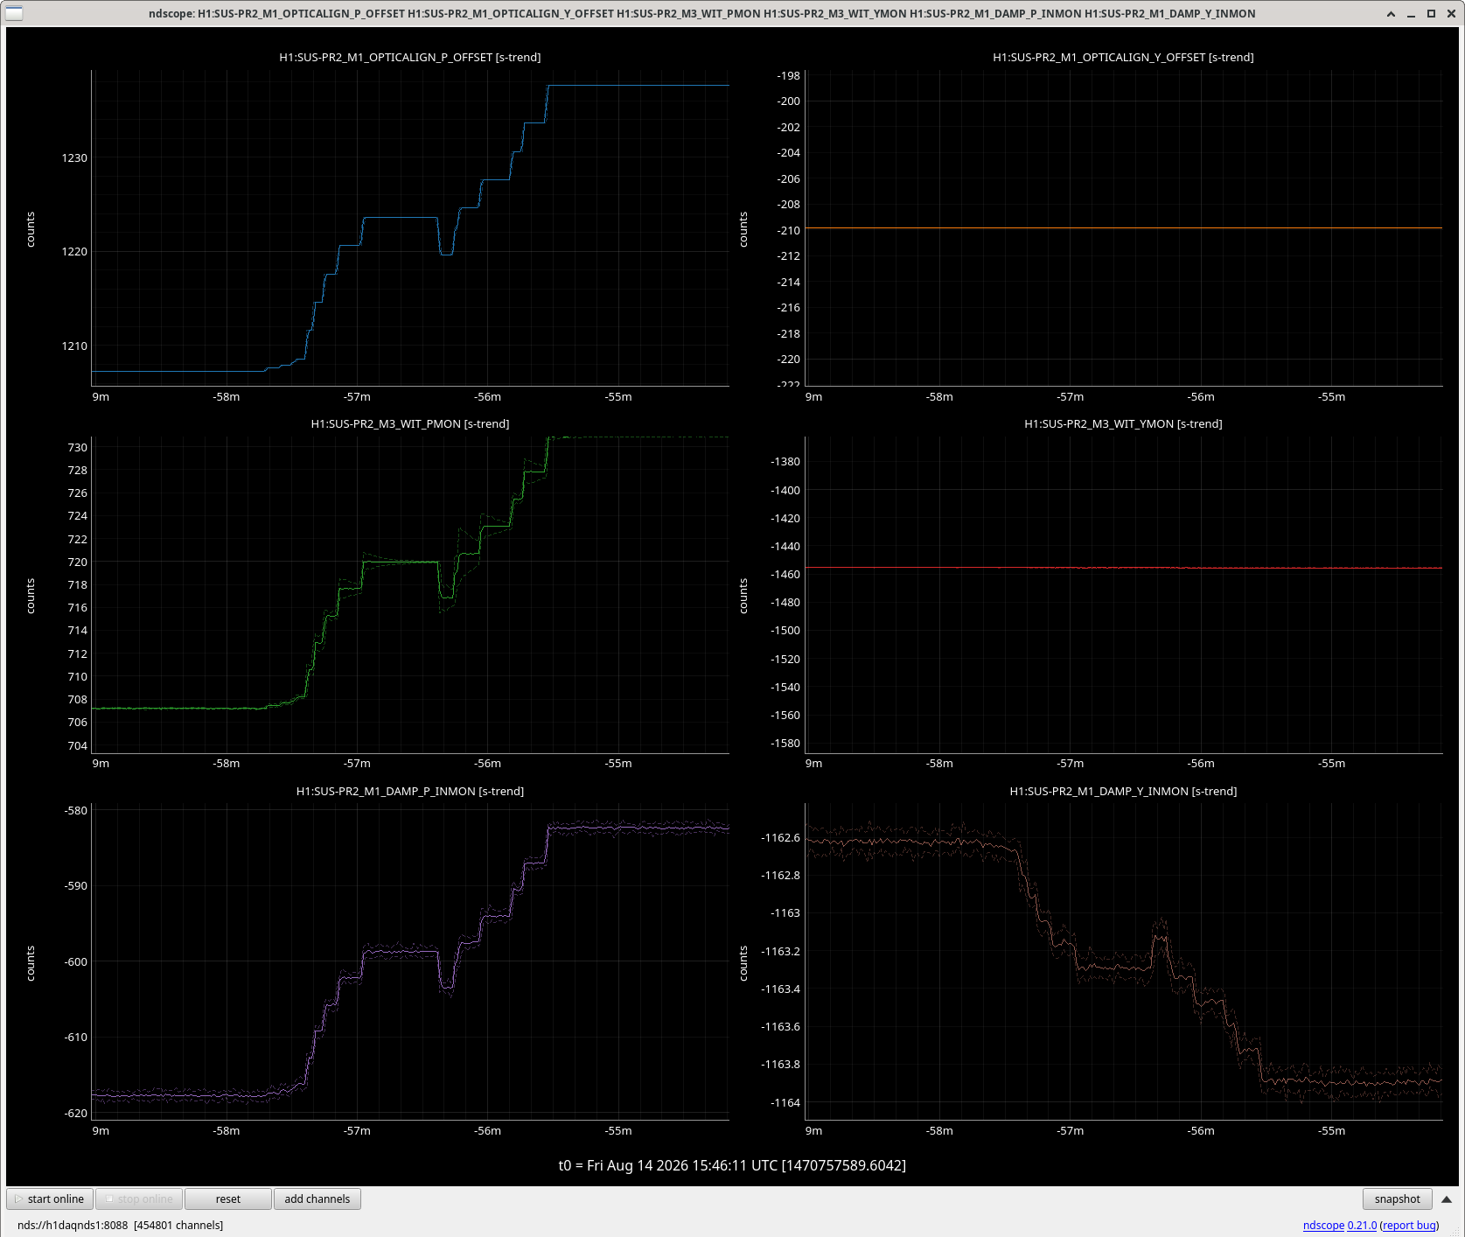The image size is (1465, 1237).
Task: Select the H1:SUS-PR2_M1_DAMP_P_INMON plot title
Action: pyautogui.click(x=410, y=791)
